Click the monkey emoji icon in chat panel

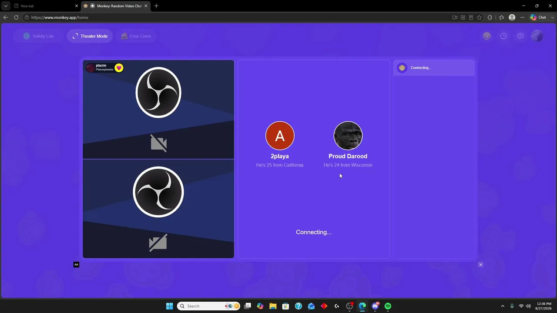[x=402, y=68]
